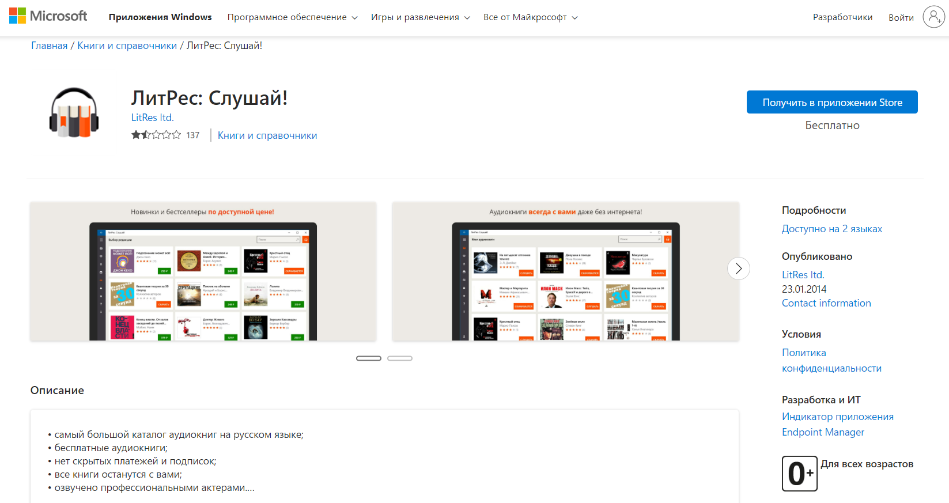
Task: Go to Главная breadcrumb link
Action: (50, 46)
